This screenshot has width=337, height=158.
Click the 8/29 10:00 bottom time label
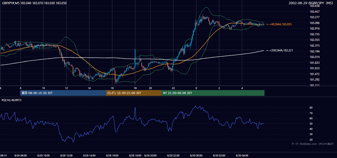click(43, 155)
